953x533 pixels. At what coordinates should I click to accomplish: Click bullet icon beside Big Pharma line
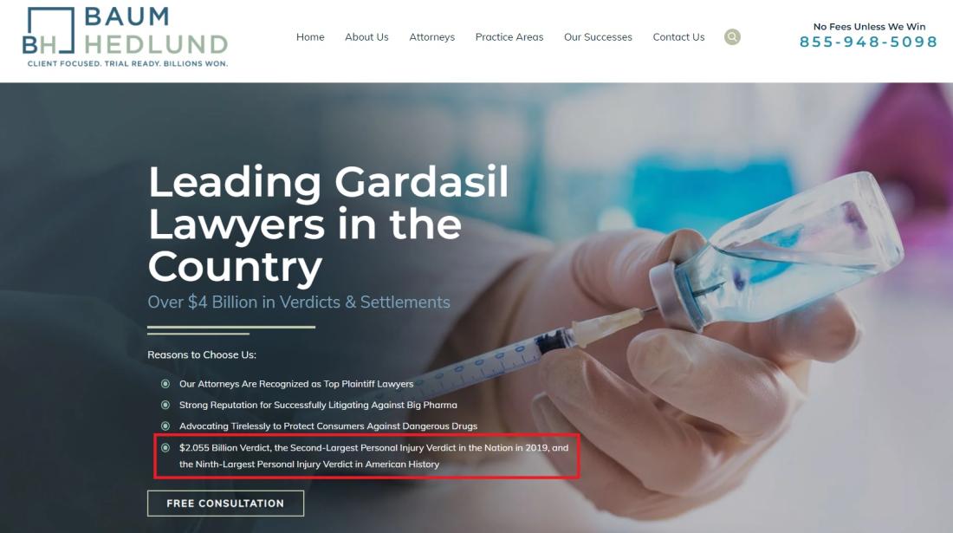tap(165, 405)
